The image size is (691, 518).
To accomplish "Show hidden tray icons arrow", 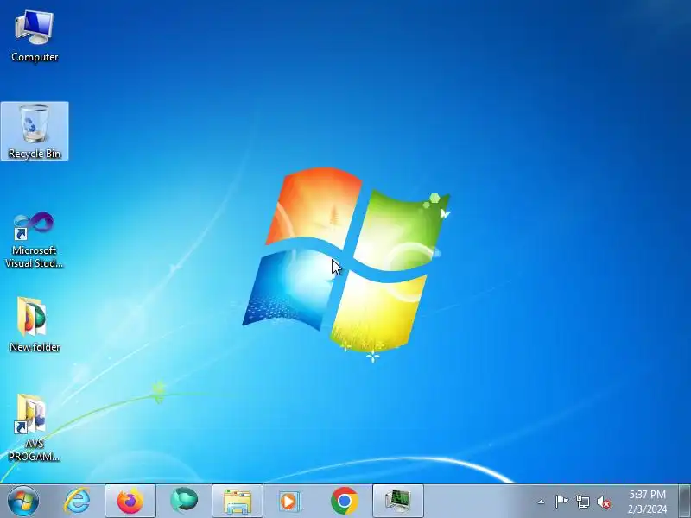I will click(x=542, y=502).
